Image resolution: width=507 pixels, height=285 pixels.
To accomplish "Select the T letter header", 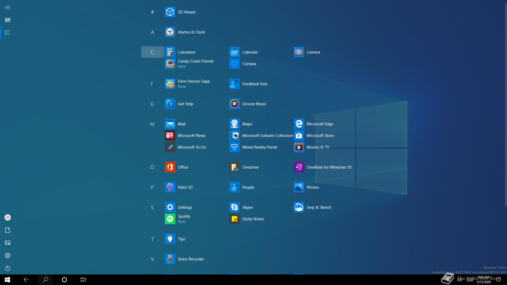I will pos(152,239).
